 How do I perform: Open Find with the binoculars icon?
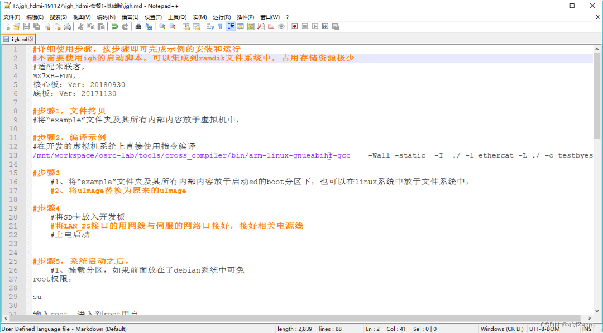click(138, 27)
